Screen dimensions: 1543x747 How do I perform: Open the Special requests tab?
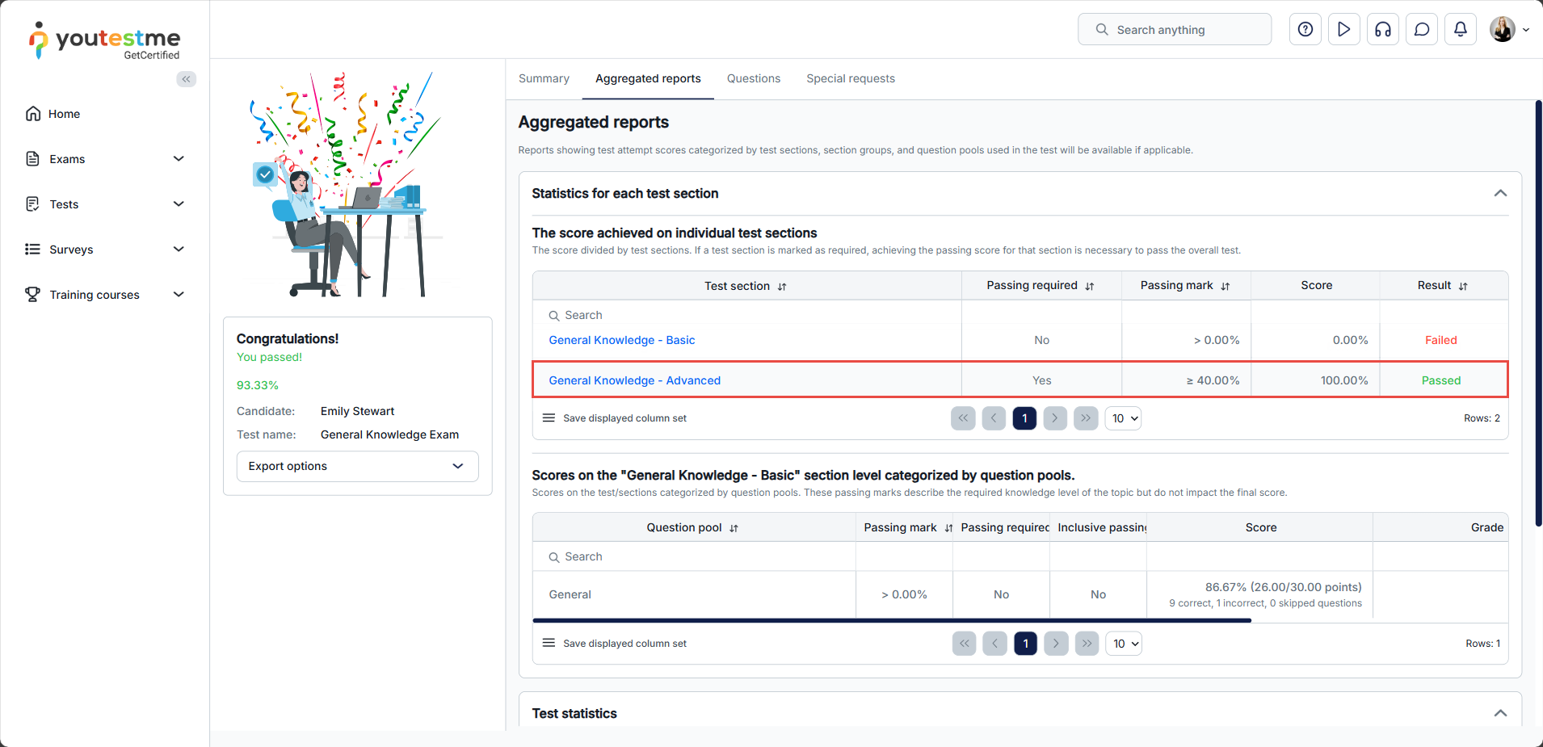(x=850, y=78)
